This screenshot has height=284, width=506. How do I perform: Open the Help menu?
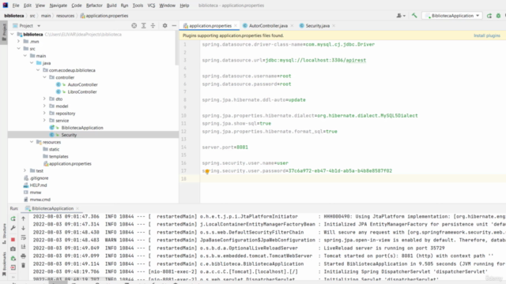[x=184, y=6]
